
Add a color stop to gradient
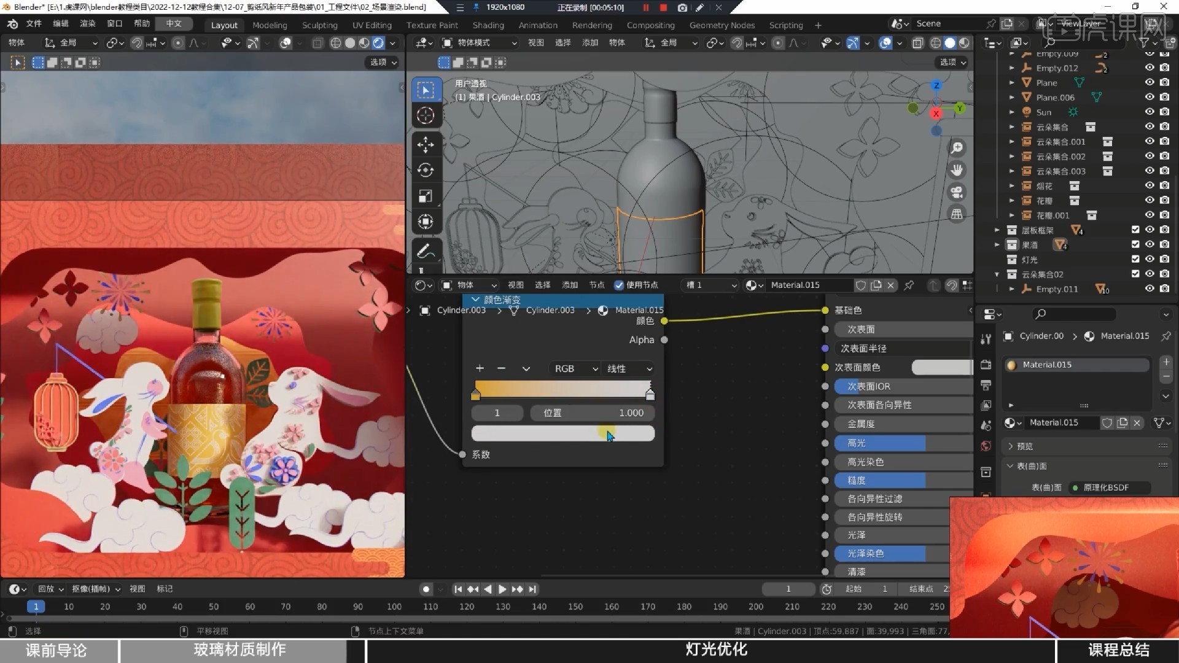coord(480,368)
